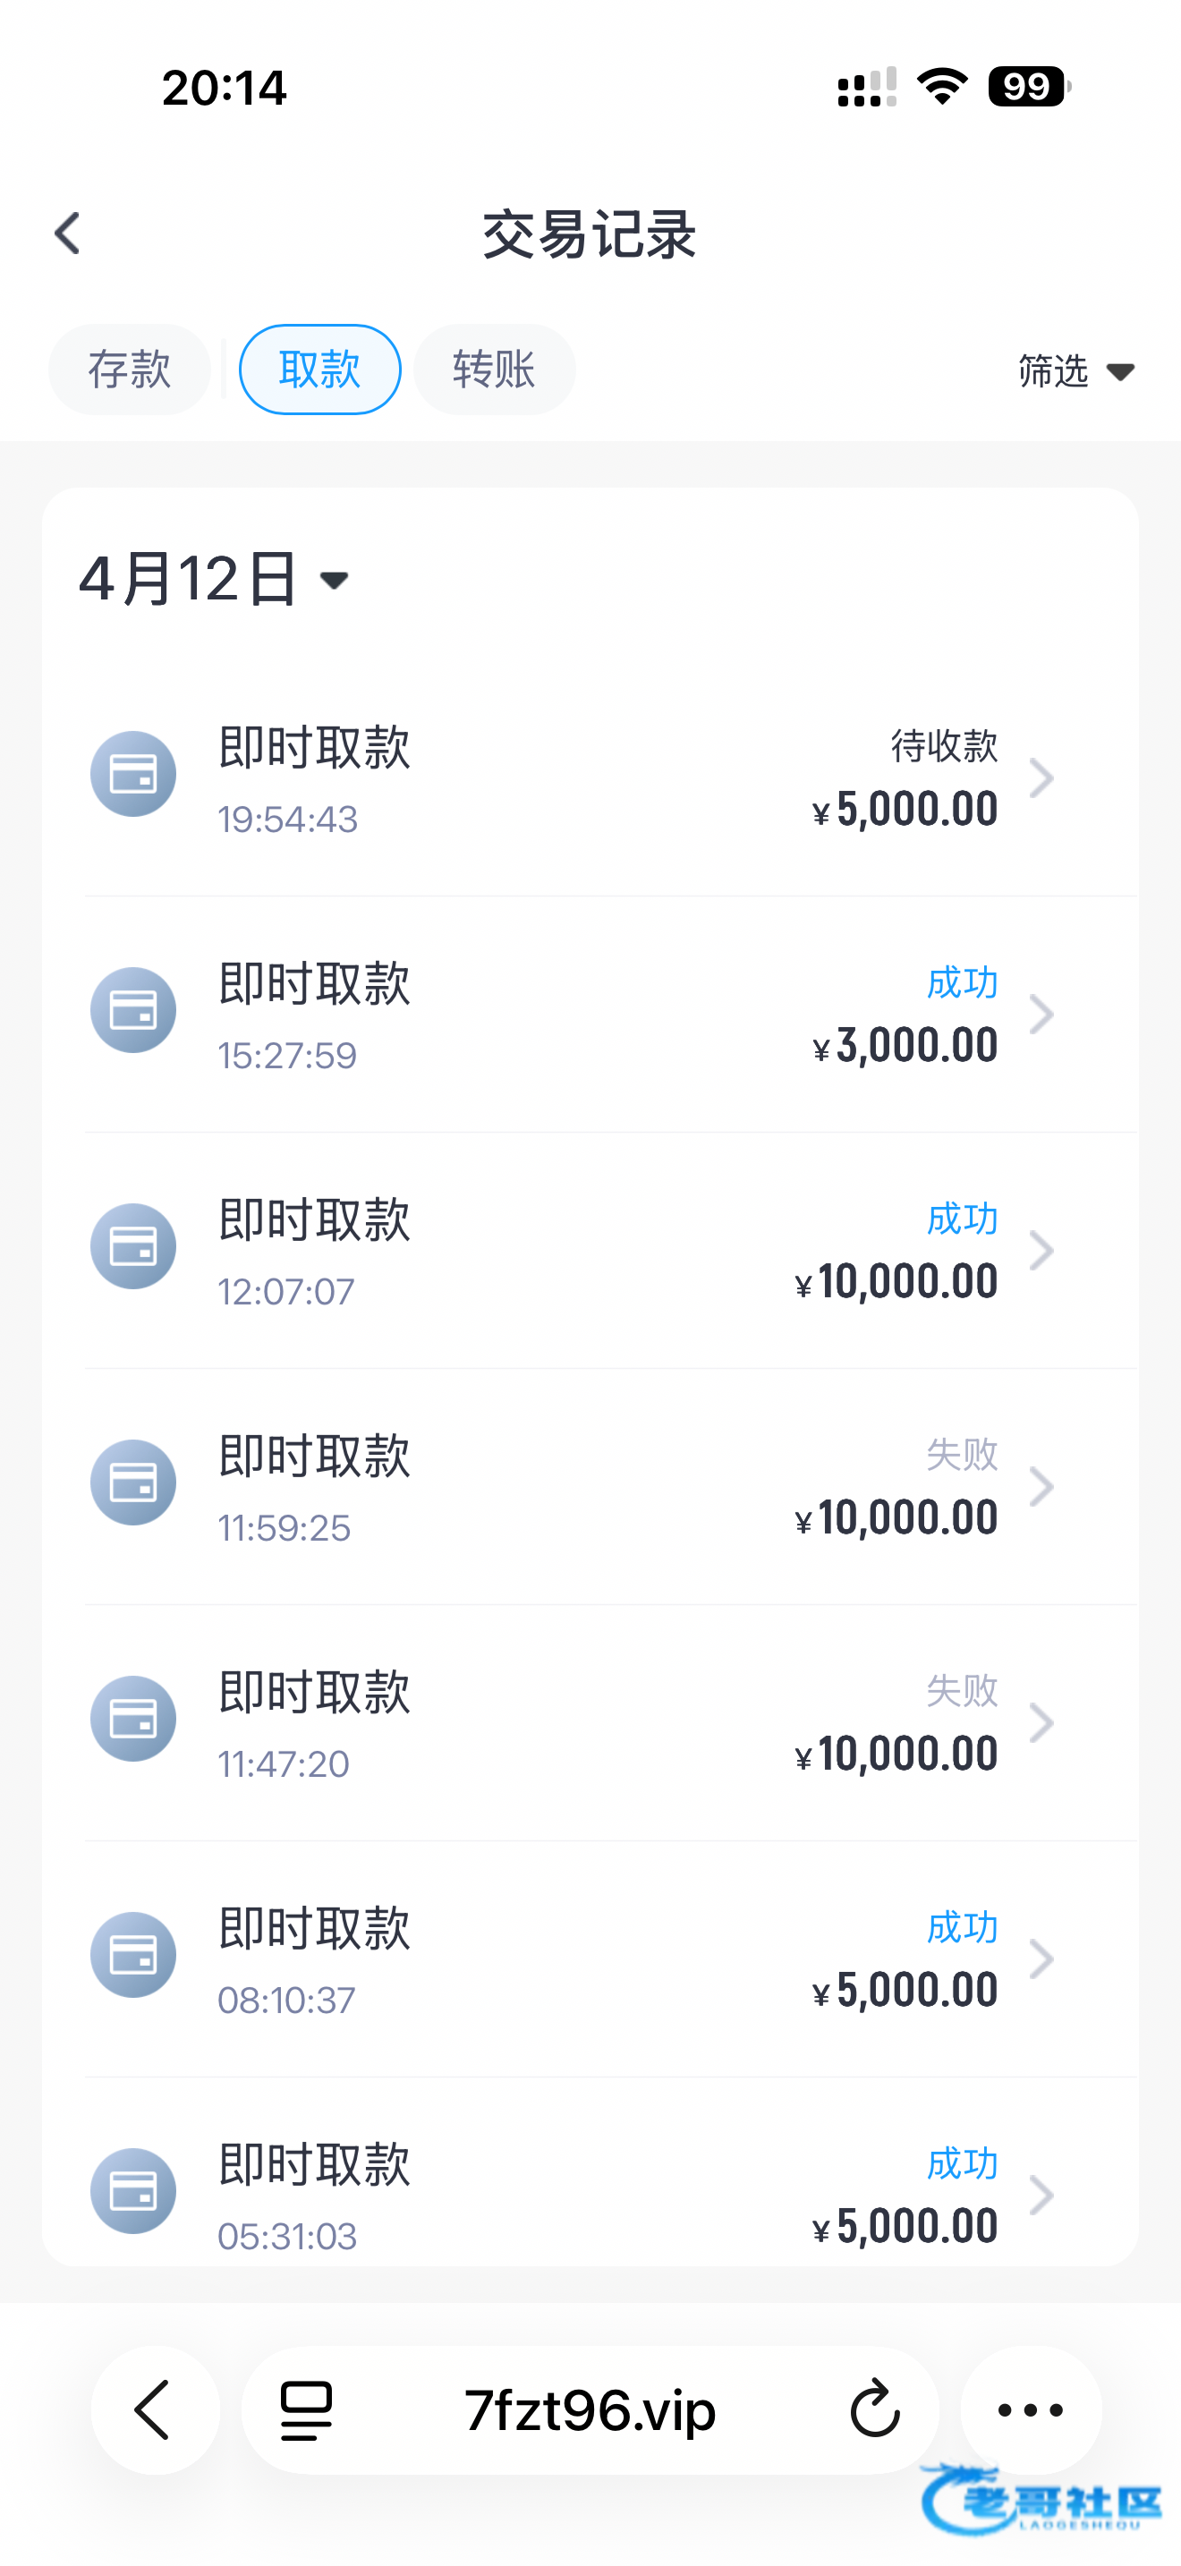Tap the browser back button at bottom
Image resolution: width=1181 pixels, height=2566 pixels.
click(155, 2410)
